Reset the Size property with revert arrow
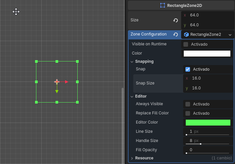The width and height of the screenshot is (235, 164). coord(176,20)
